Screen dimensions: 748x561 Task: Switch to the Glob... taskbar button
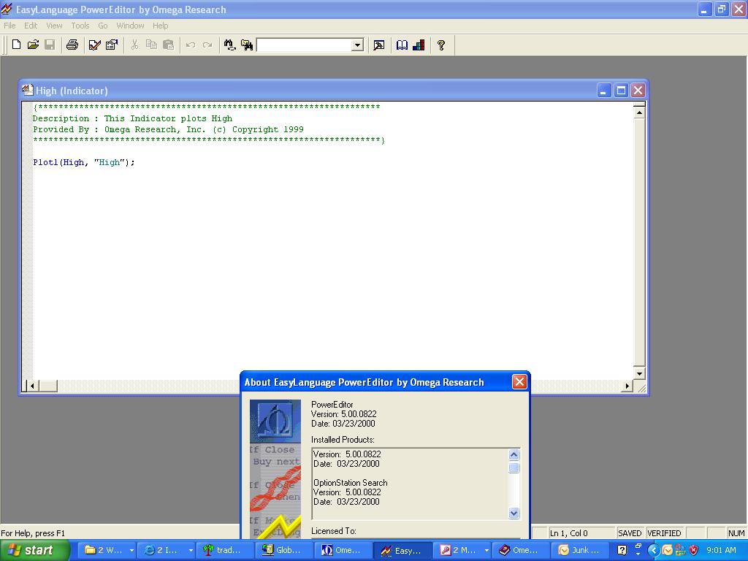pyautogui.click(x=283, y=550)
